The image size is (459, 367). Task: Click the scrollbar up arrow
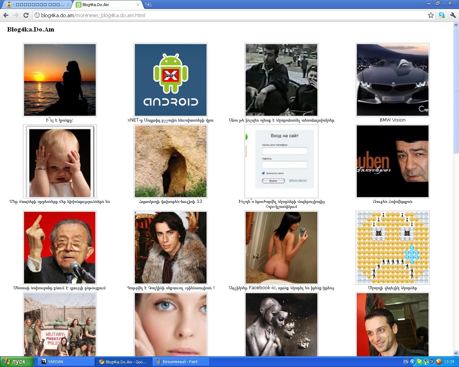(x=456, y=25)
